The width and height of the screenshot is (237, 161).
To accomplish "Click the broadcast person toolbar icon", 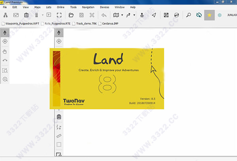I will pos(142,15).
